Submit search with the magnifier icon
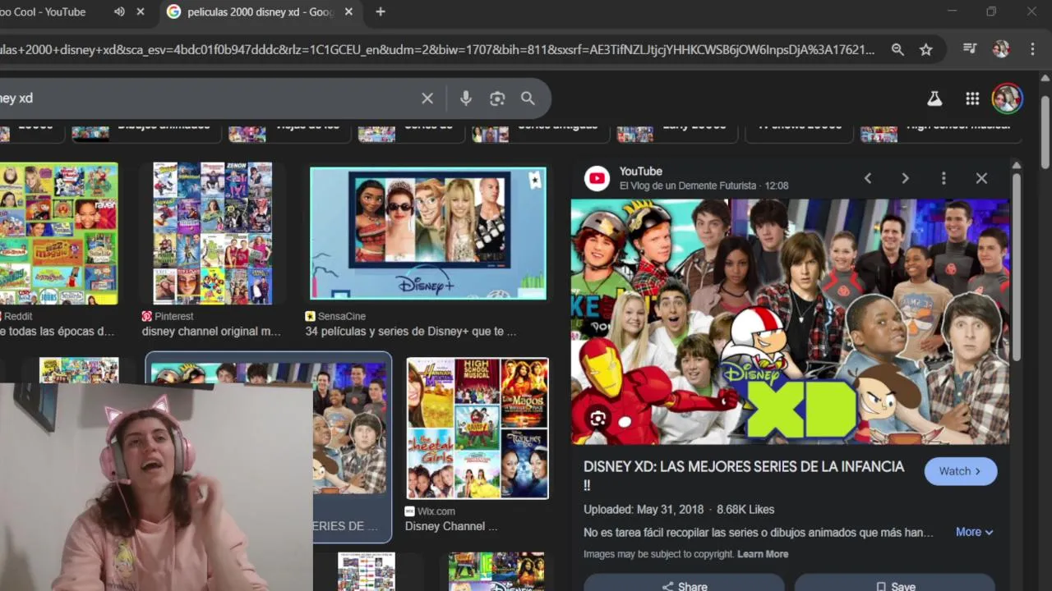 pyautogui.click(x=528, y=98)
